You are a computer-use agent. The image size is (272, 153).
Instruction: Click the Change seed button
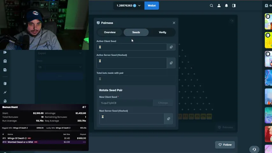pyautogui.click(x=163, y=103)
